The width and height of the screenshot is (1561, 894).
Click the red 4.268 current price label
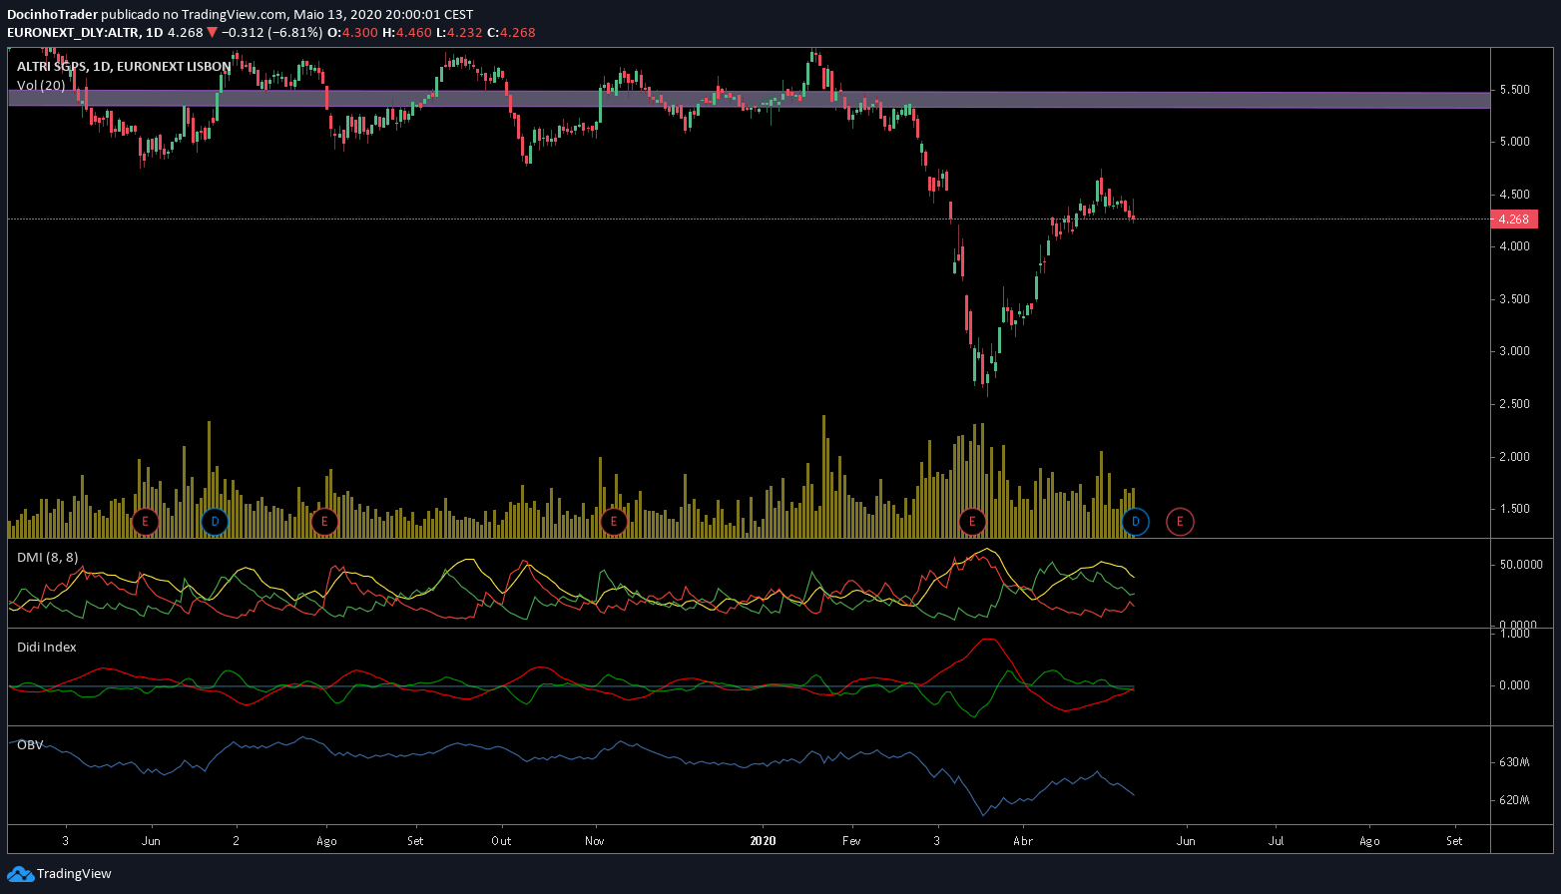click(x=1513, y=219)
